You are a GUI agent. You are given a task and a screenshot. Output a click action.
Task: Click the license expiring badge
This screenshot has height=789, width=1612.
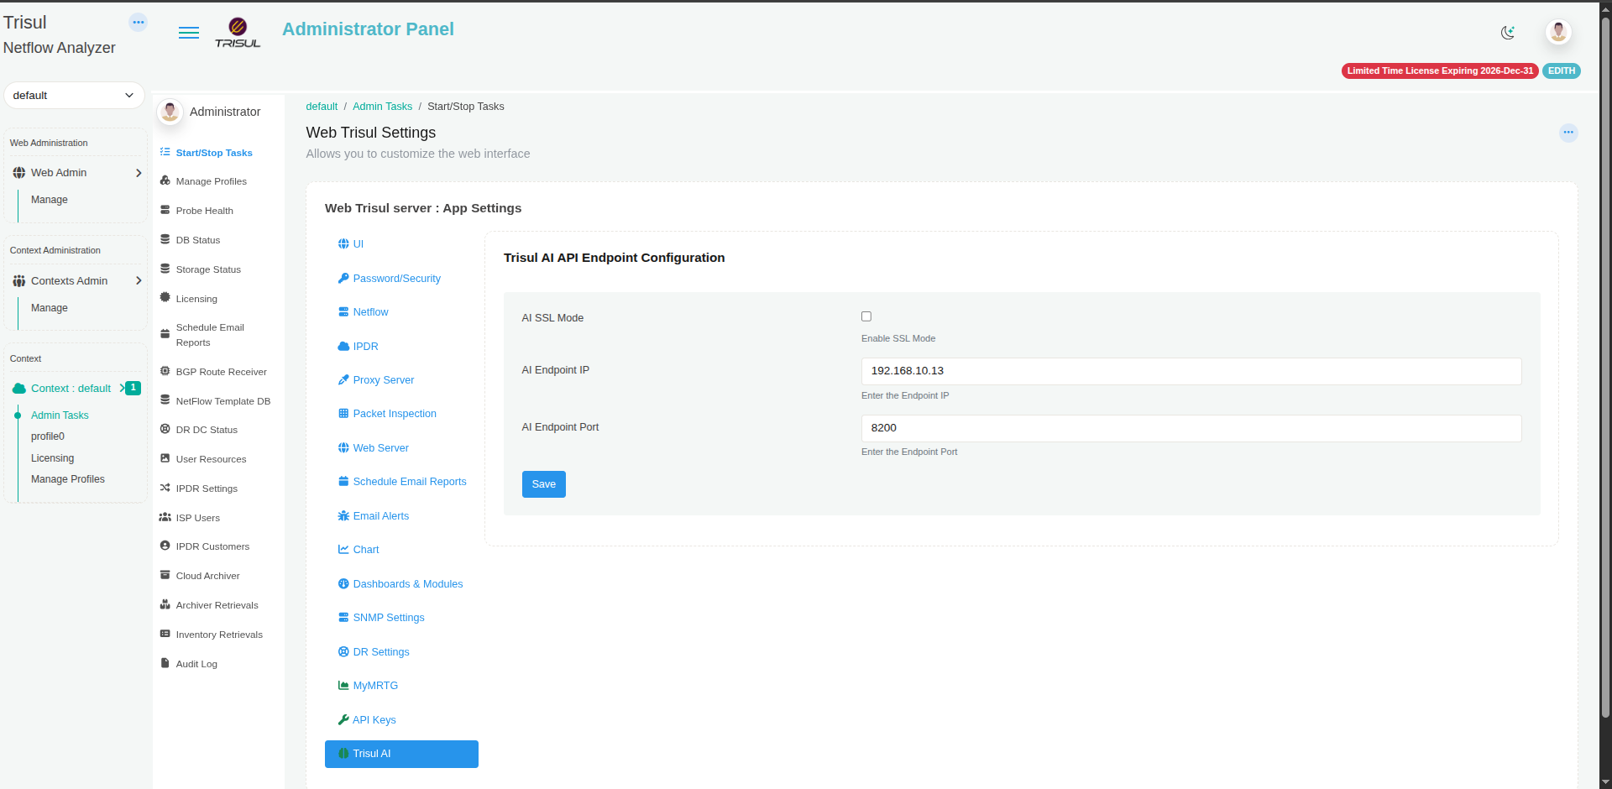tap(1440, 71)
